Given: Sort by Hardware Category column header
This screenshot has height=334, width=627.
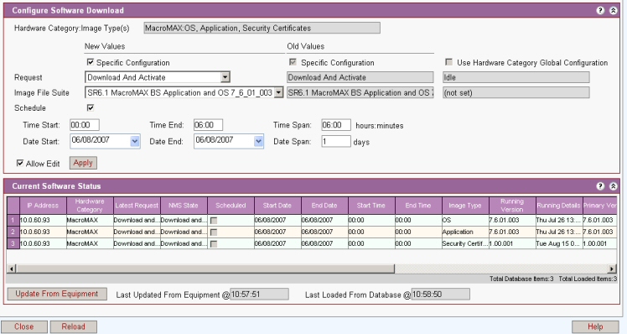Looking at the screenshot, I should 90,206.
